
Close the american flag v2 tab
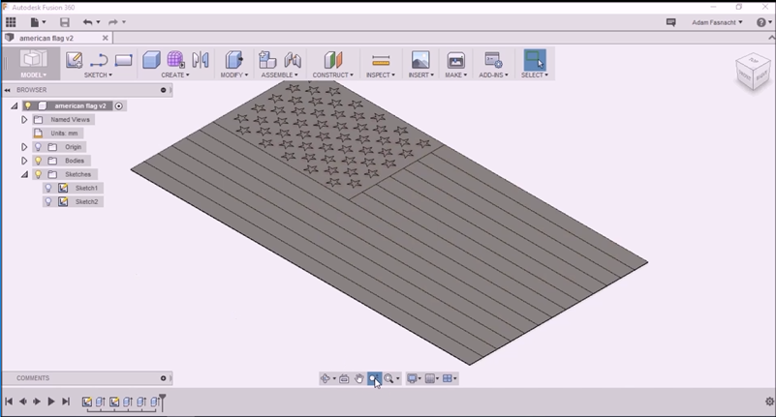point(105,38)
